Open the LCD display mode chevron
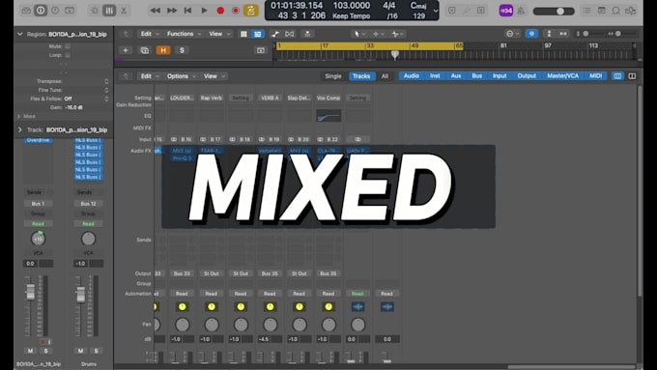Image resolution: width=657 pixels, height=370 pixels. pos(436,11)
